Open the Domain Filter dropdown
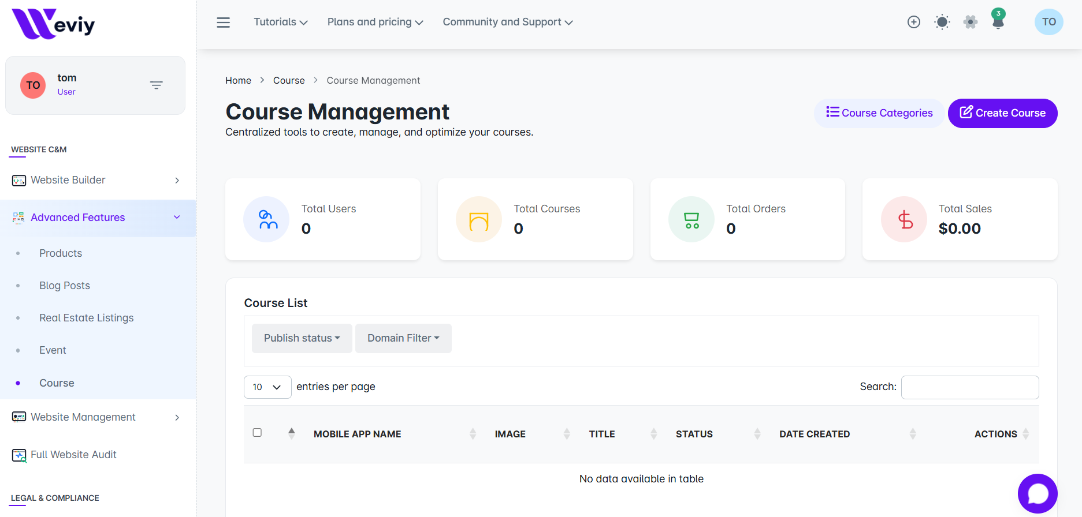The width and height of the screenshot is (1082, 517). [x=403, y=338]
